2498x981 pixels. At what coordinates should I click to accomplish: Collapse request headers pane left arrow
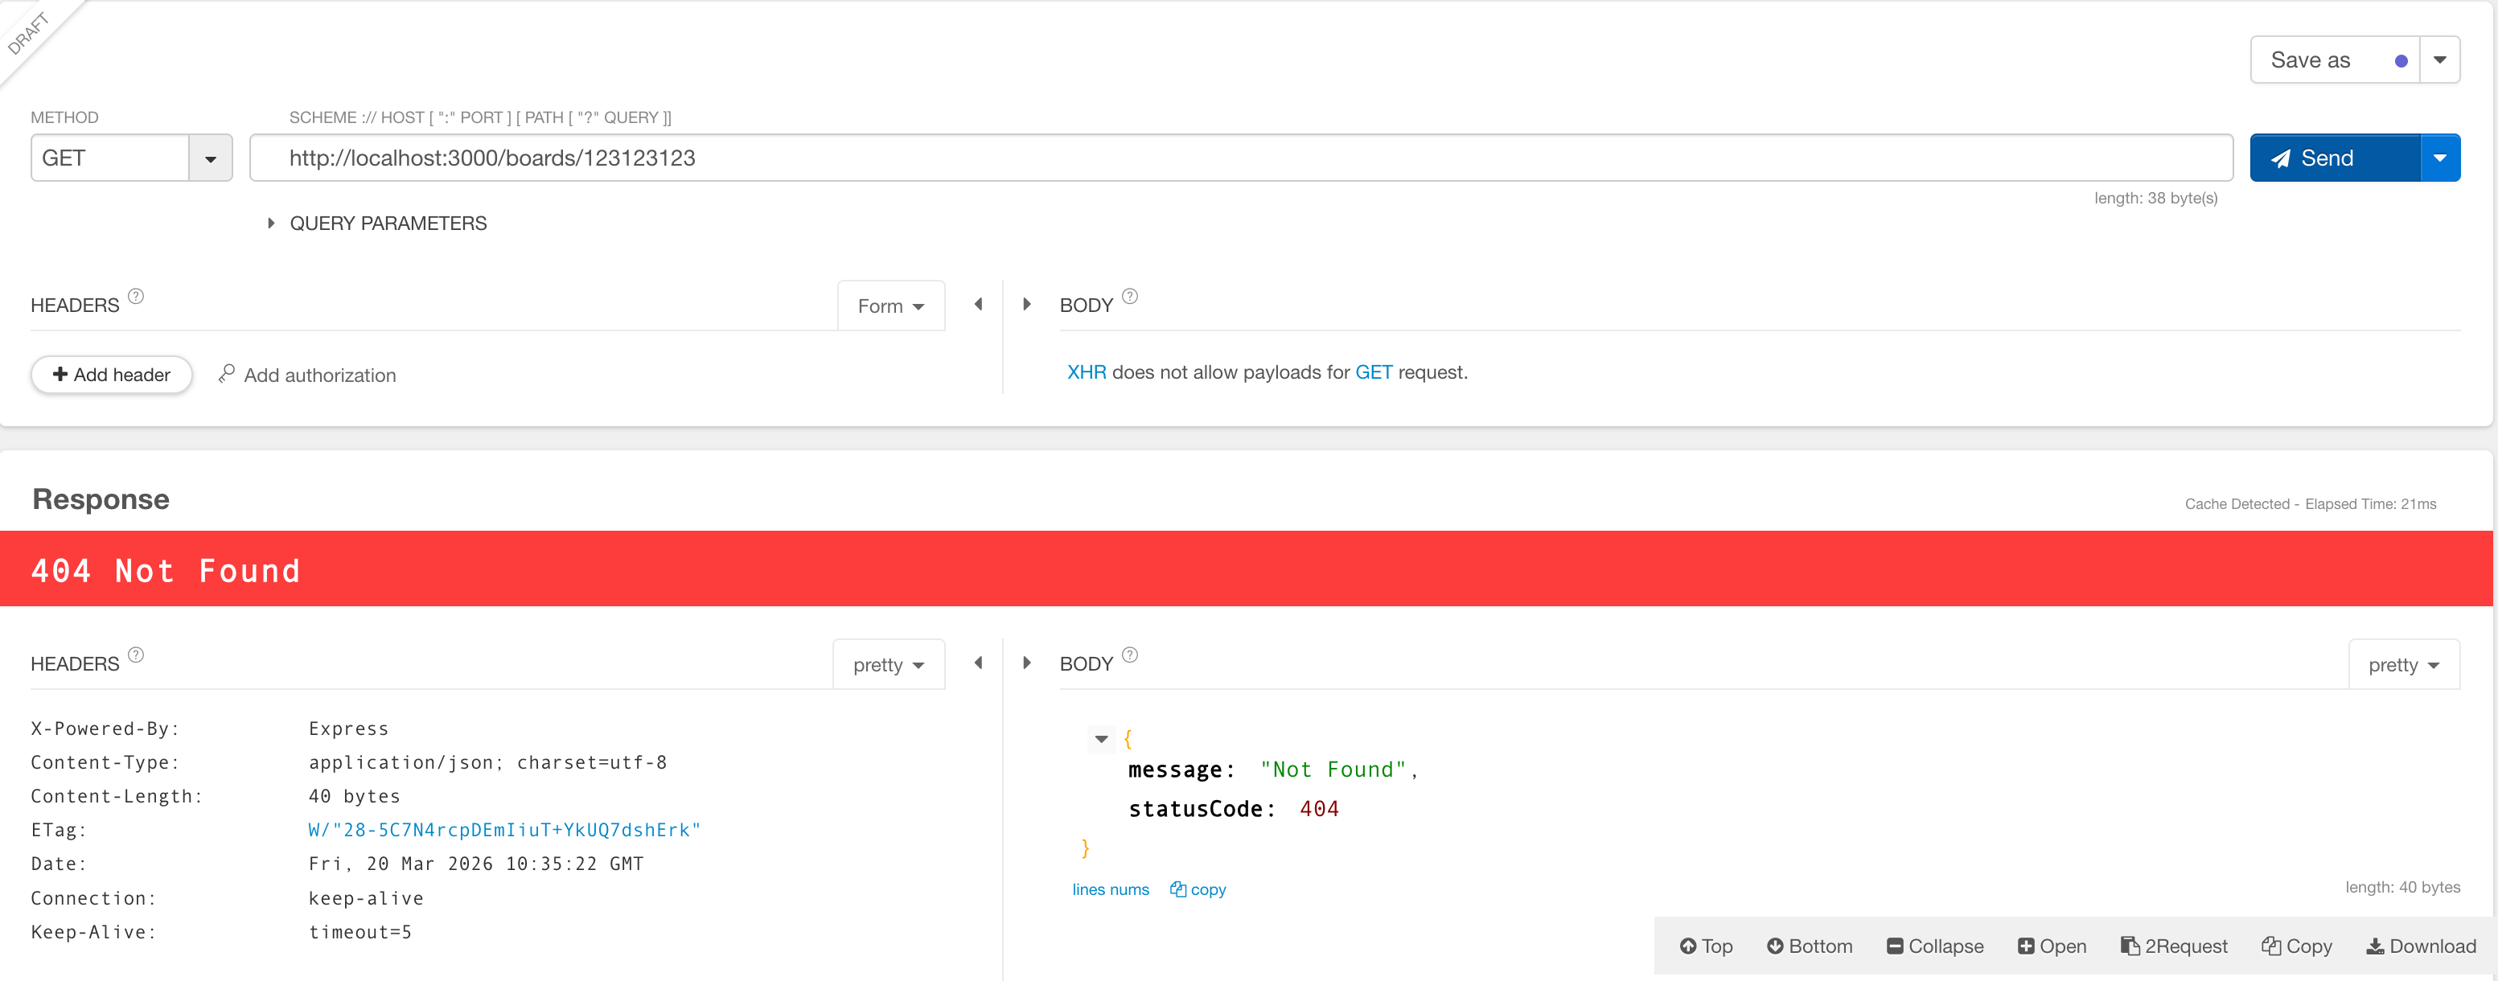[977, 305]
